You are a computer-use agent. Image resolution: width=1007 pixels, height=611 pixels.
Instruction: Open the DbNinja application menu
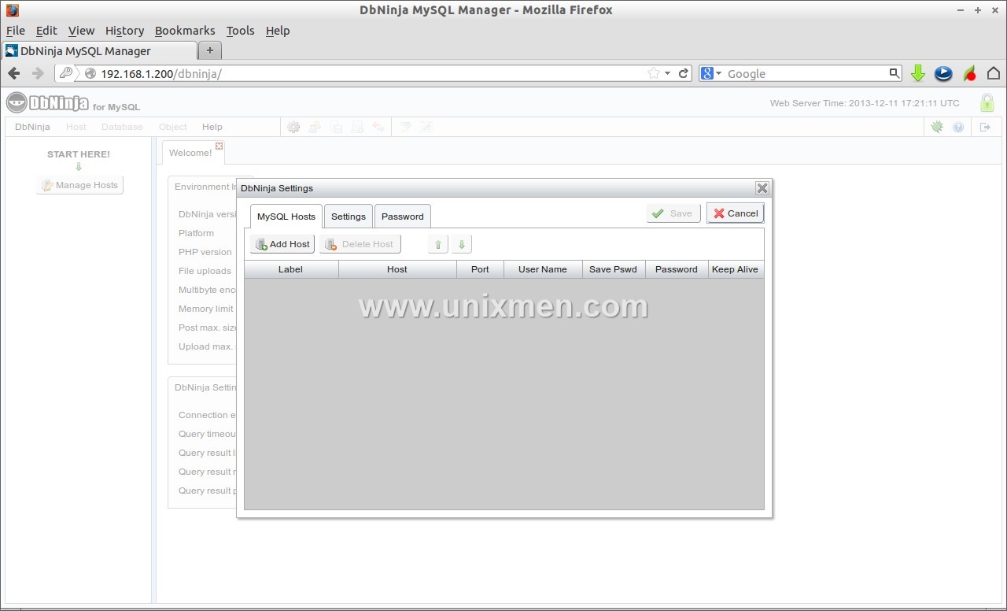pos(32,127)
